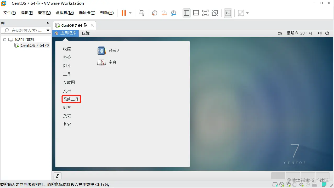Open the suspend button dropdown arrow
334x188 pixels.
click(130, 13)
